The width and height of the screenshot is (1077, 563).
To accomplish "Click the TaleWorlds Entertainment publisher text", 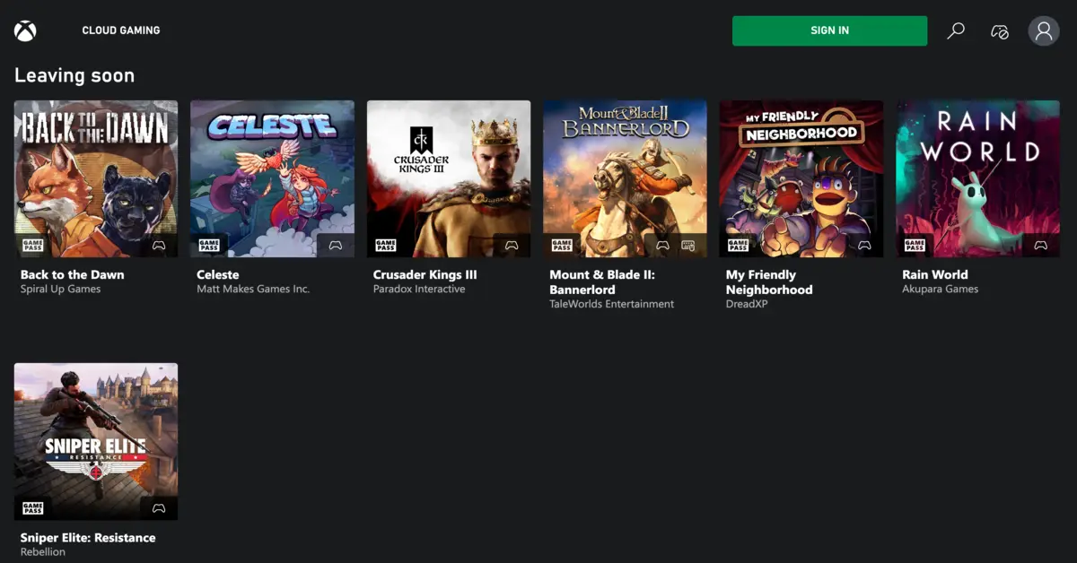I will coord(612,305).
